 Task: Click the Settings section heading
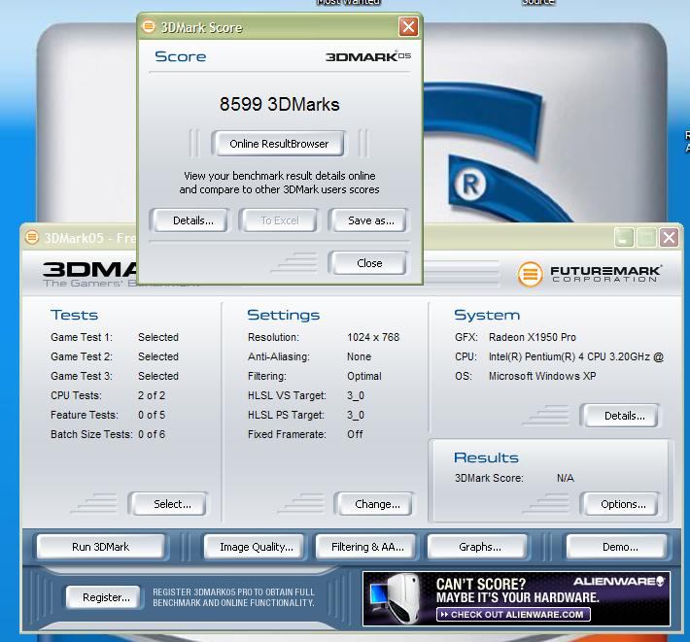tap(284, 315)
